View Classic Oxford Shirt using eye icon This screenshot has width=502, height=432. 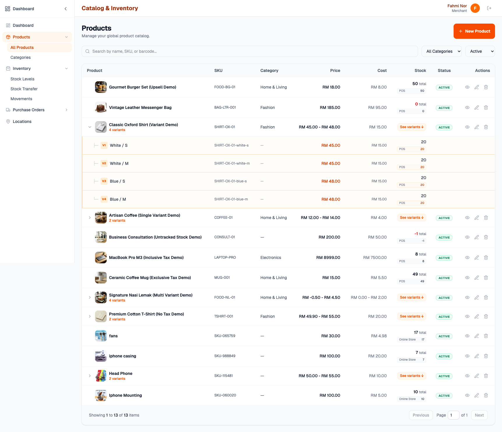[467, 127]
